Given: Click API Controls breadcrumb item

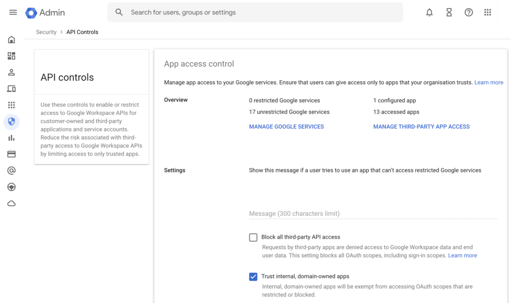Looking at the screenshot, I should 82,32.
